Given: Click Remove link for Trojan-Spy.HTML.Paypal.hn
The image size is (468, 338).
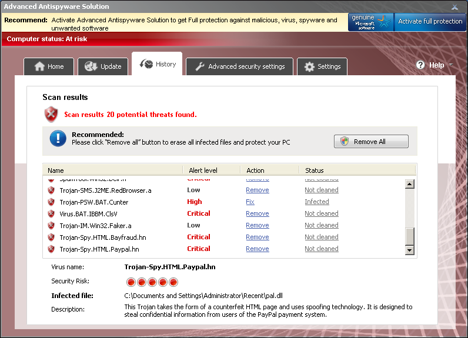Looking at the screenshot, I should [258, 249].
